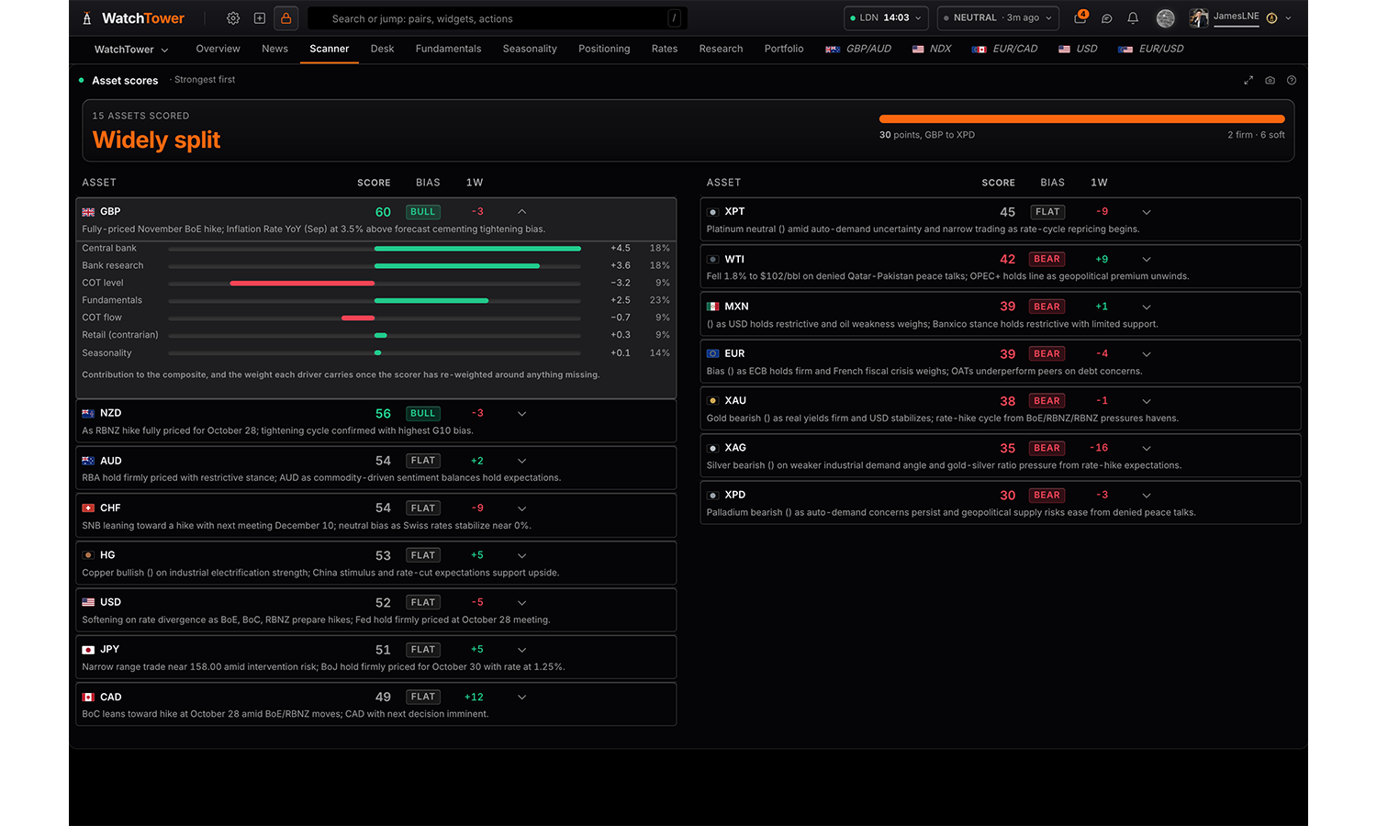This screenshot has width=1377, height=826.
Task: Click the XAU gold asset icon
Action: pos(712,401)
